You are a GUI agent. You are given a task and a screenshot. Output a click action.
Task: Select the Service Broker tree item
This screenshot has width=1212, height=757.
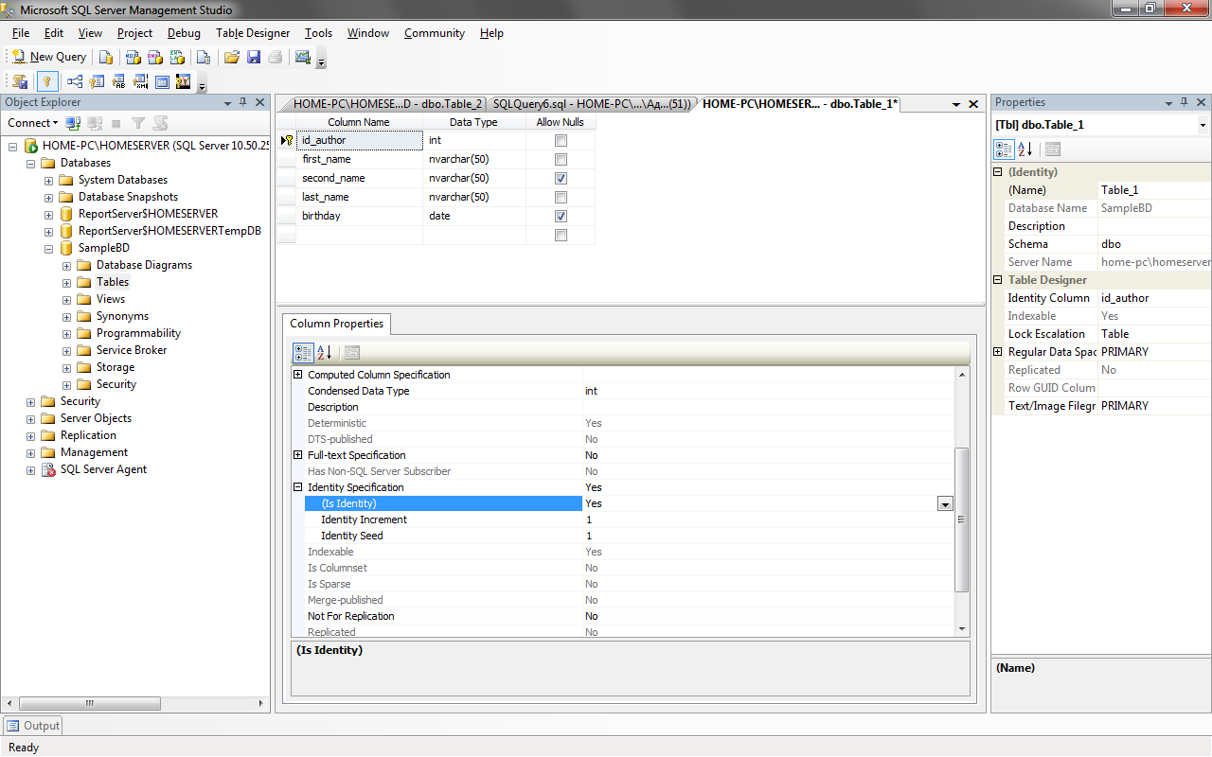(x=132, y=350)
